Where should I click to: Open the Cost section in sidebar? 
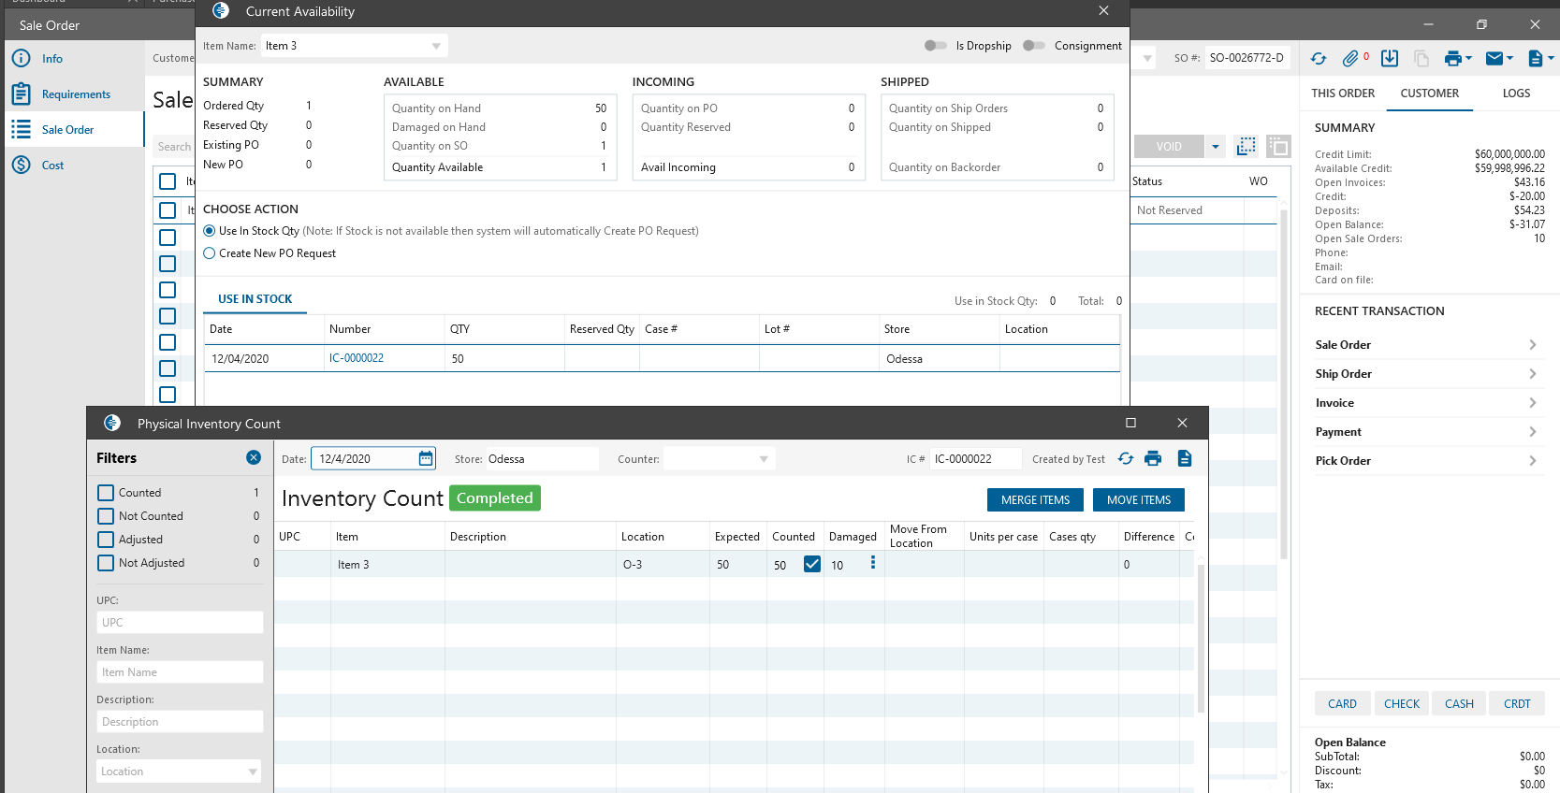click(x=52, y=166)
